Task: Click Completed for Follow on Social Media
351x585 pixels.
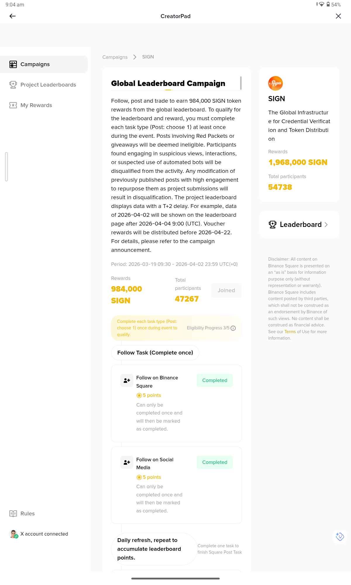Action: (215, 462)
